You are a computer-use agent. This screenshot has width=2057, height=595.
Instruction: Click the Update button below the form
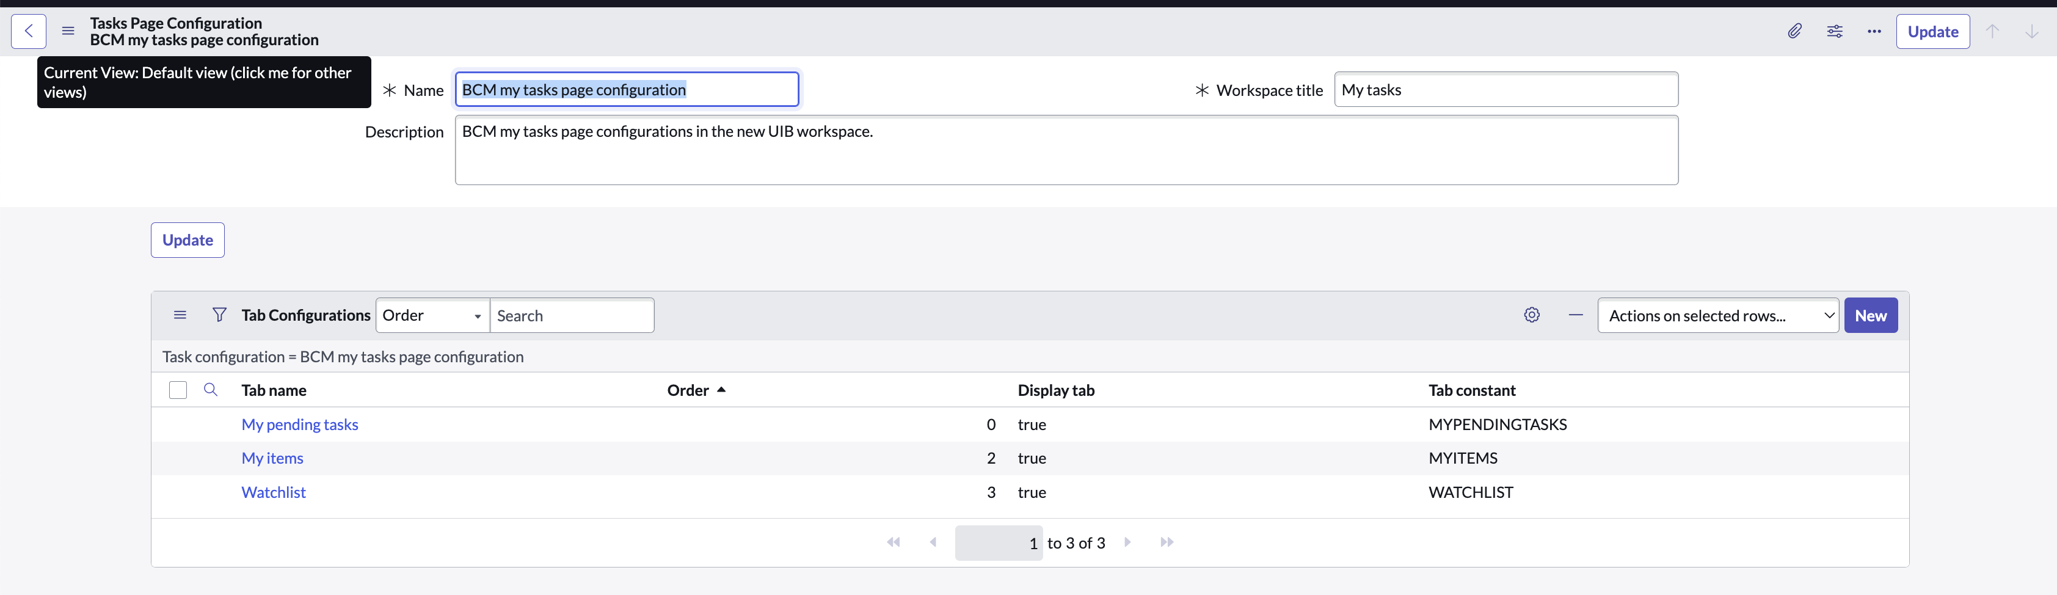[x=187, y=239]
